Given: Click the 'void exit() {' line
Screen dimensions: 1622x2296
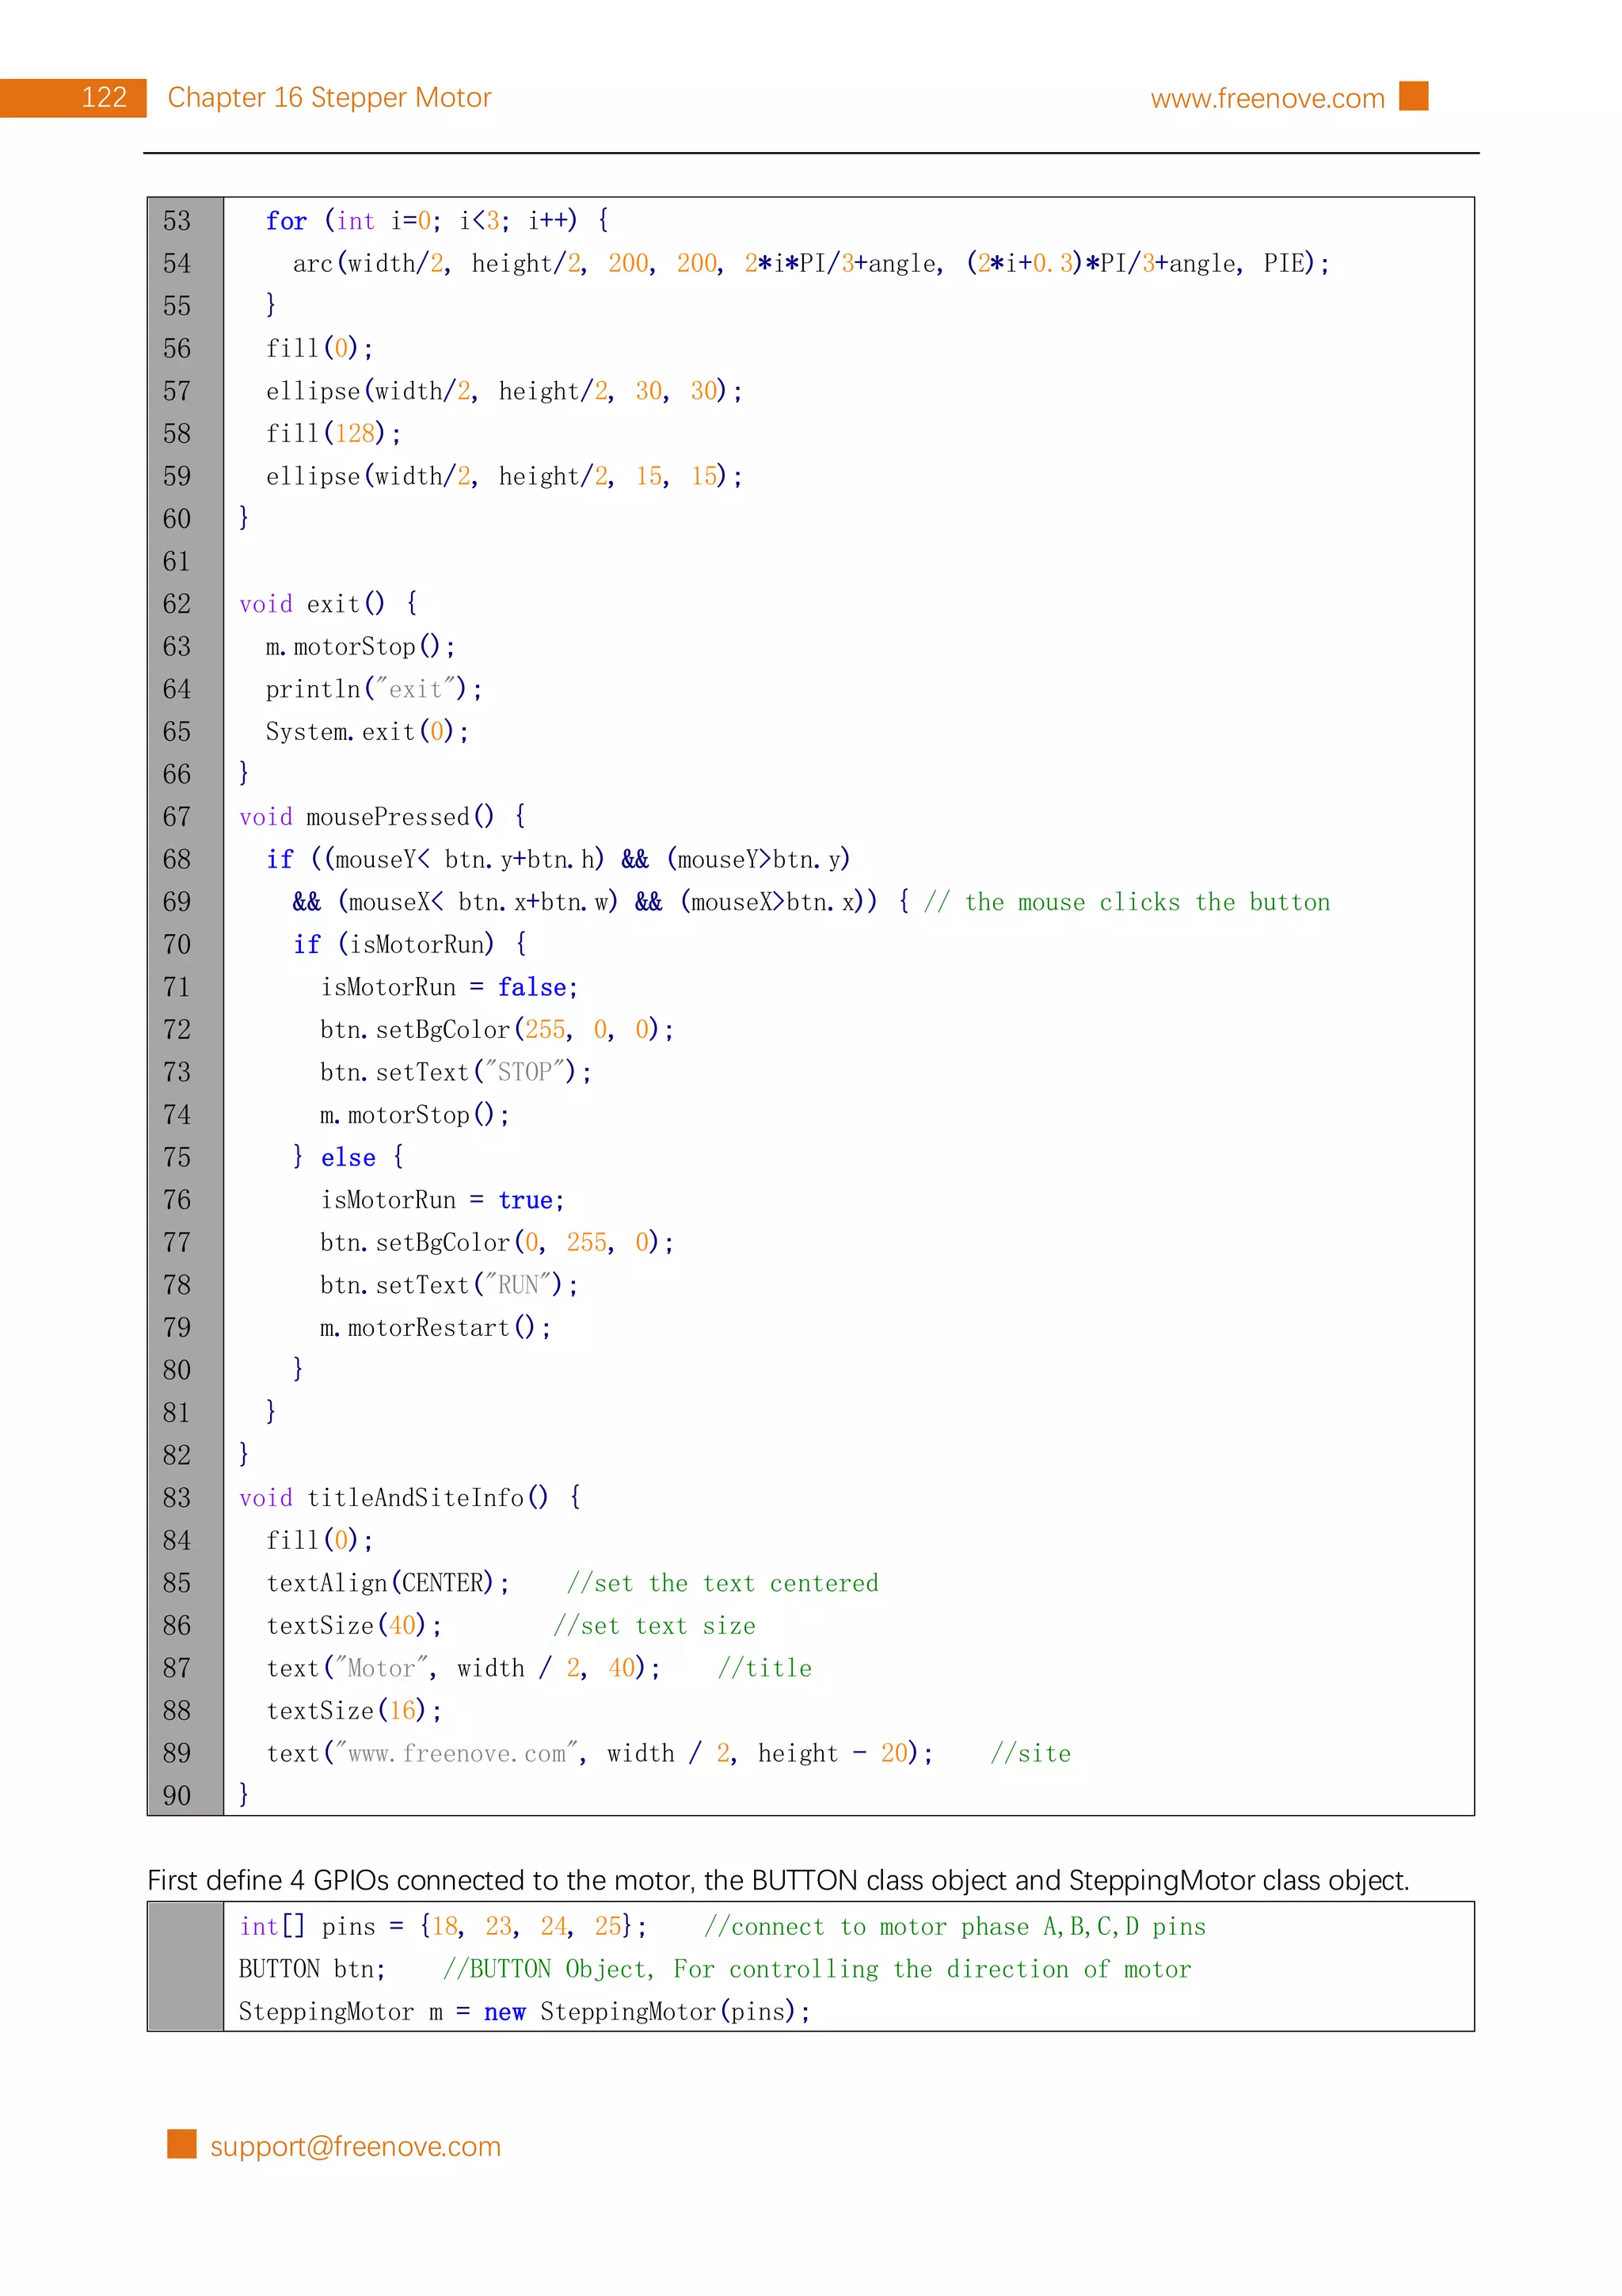Looking at the screenshot, I should (329, 604).
